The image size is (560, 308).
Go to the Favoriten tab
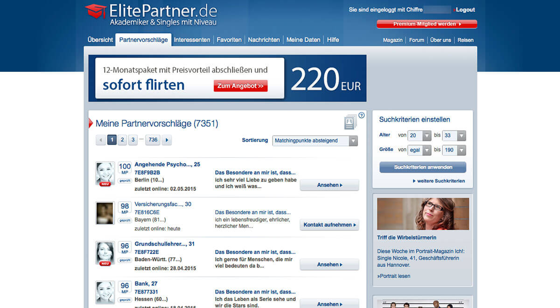[x=229, y=40]
